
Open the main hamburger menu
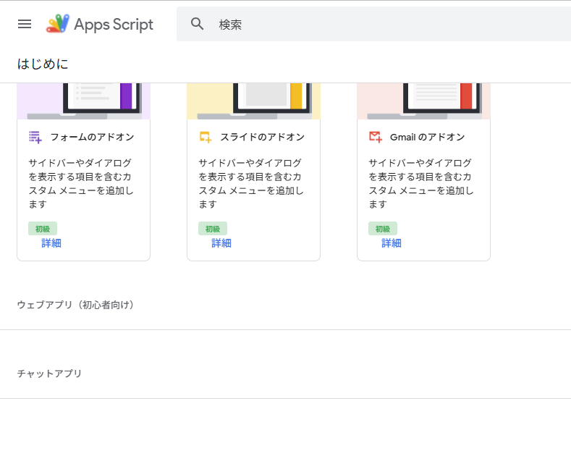pyautogui.click(x=25, y=24)
